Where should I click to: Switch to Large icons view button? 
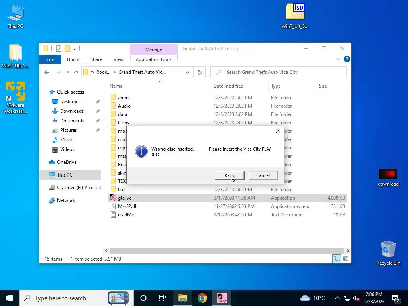[x=345, y=259]
